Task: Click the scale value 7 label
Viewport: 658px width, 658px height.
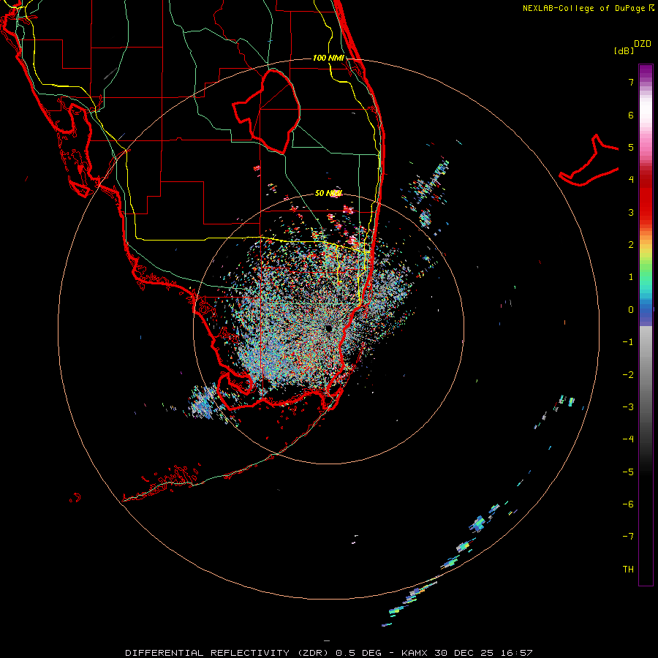Action: pos(631,82)
